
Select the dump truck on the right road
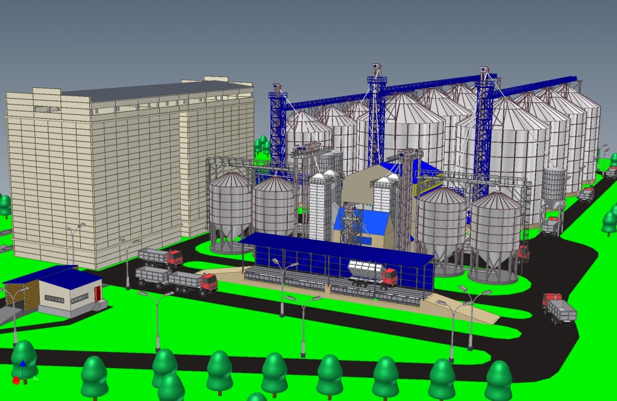click(559, 309)
